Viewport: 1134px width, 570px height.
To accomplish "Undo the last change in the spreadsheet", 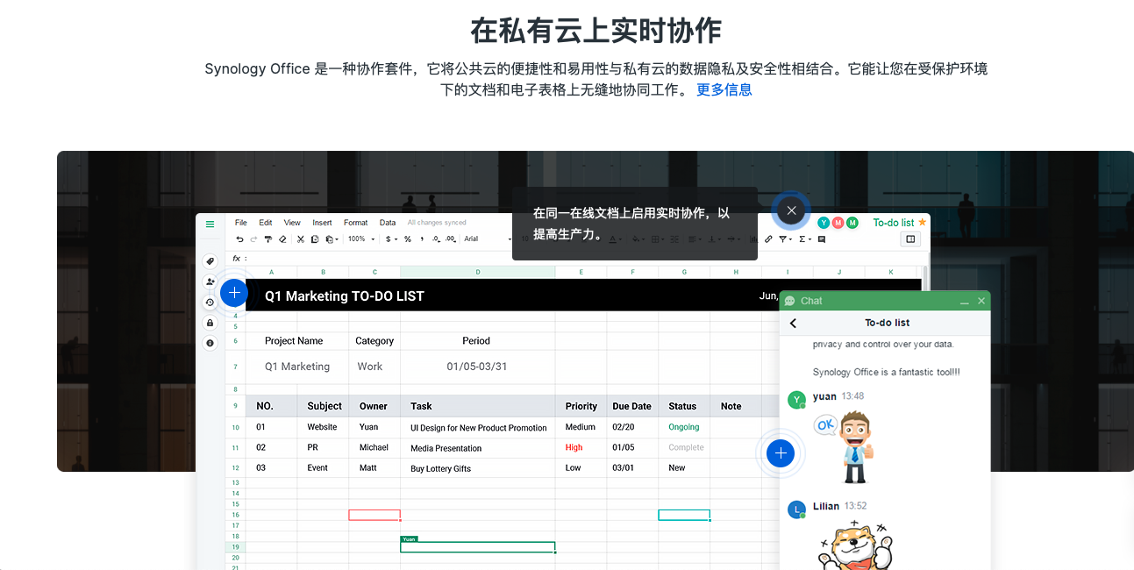I will tap(240, 239).
